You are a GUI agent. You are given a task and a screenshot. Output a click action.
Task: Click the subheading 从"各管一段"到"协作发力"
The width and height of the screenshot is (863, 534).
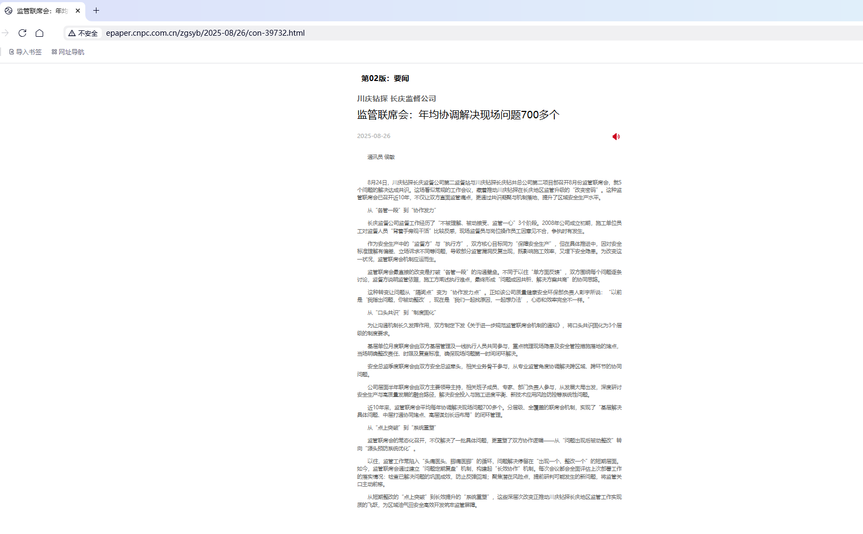[401, 211]
